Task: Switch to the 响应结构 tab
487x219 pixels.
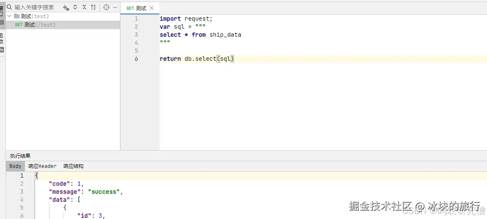Action: click(73, 166)
